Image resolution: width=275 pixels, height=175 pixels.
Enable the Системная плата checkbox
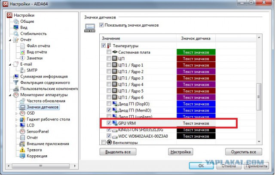click(x=109, y=52)
